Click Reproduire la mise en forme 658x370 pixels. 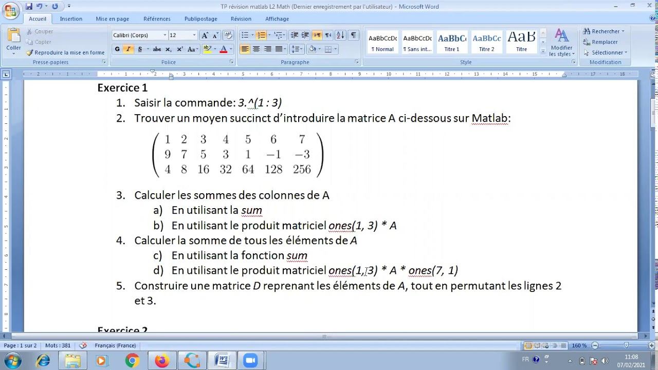(x=65, y=52)
